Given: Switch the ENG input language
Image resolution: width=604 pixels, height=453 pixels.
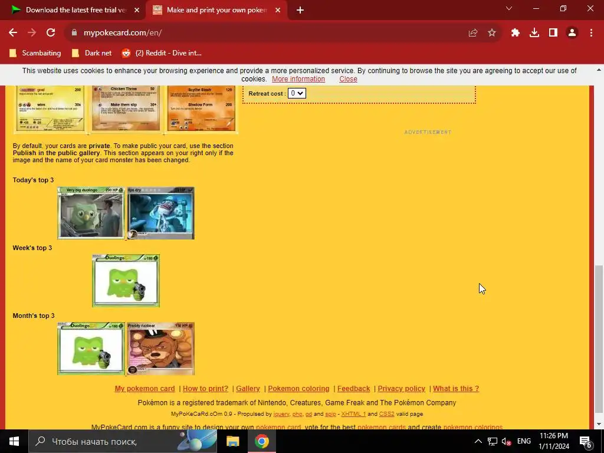Looking at the screenshot, I should [x=524, y=441].
